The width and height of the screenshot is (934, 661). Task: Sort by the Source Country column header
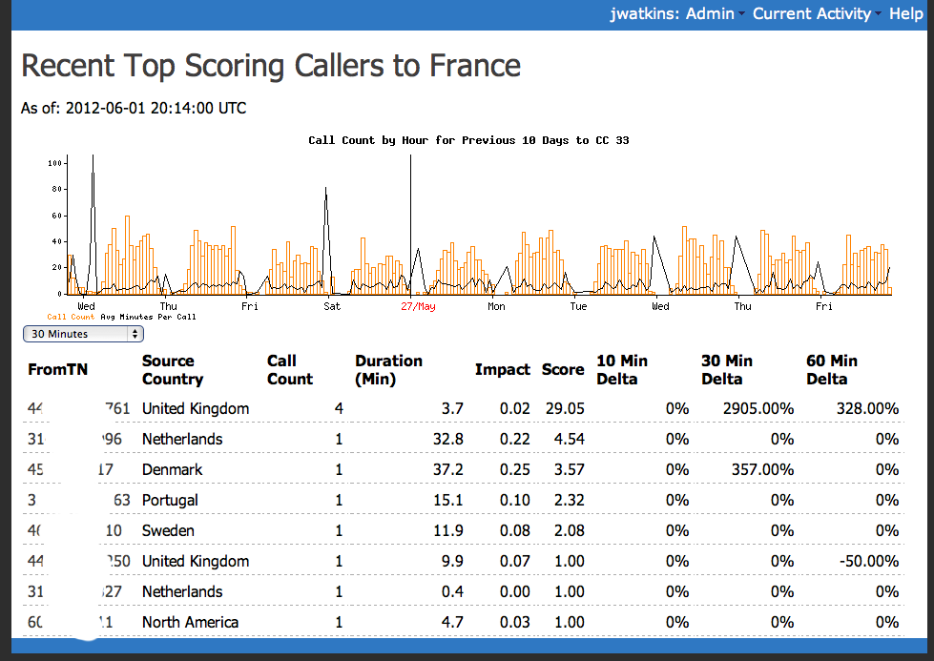172,370
